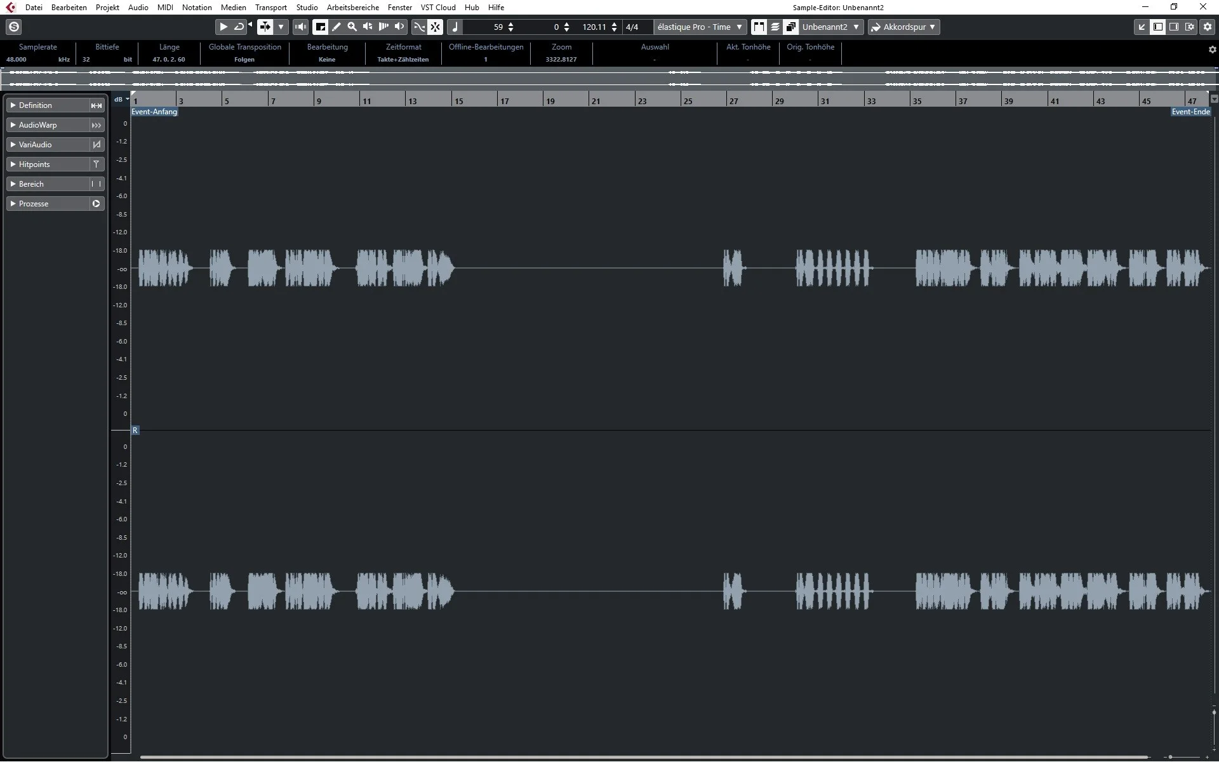
Task: Click the open in lower zone arrow icon
Action: 1142,27
